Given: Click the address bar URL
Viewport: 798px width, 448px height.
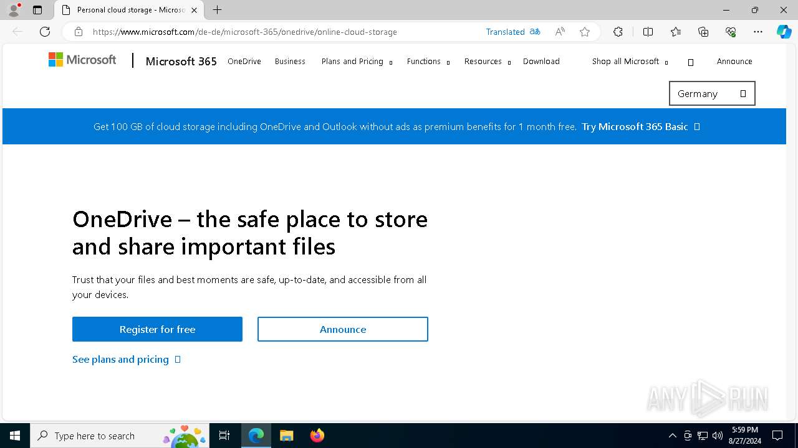Looking at the screenshot, I should 244,32.
